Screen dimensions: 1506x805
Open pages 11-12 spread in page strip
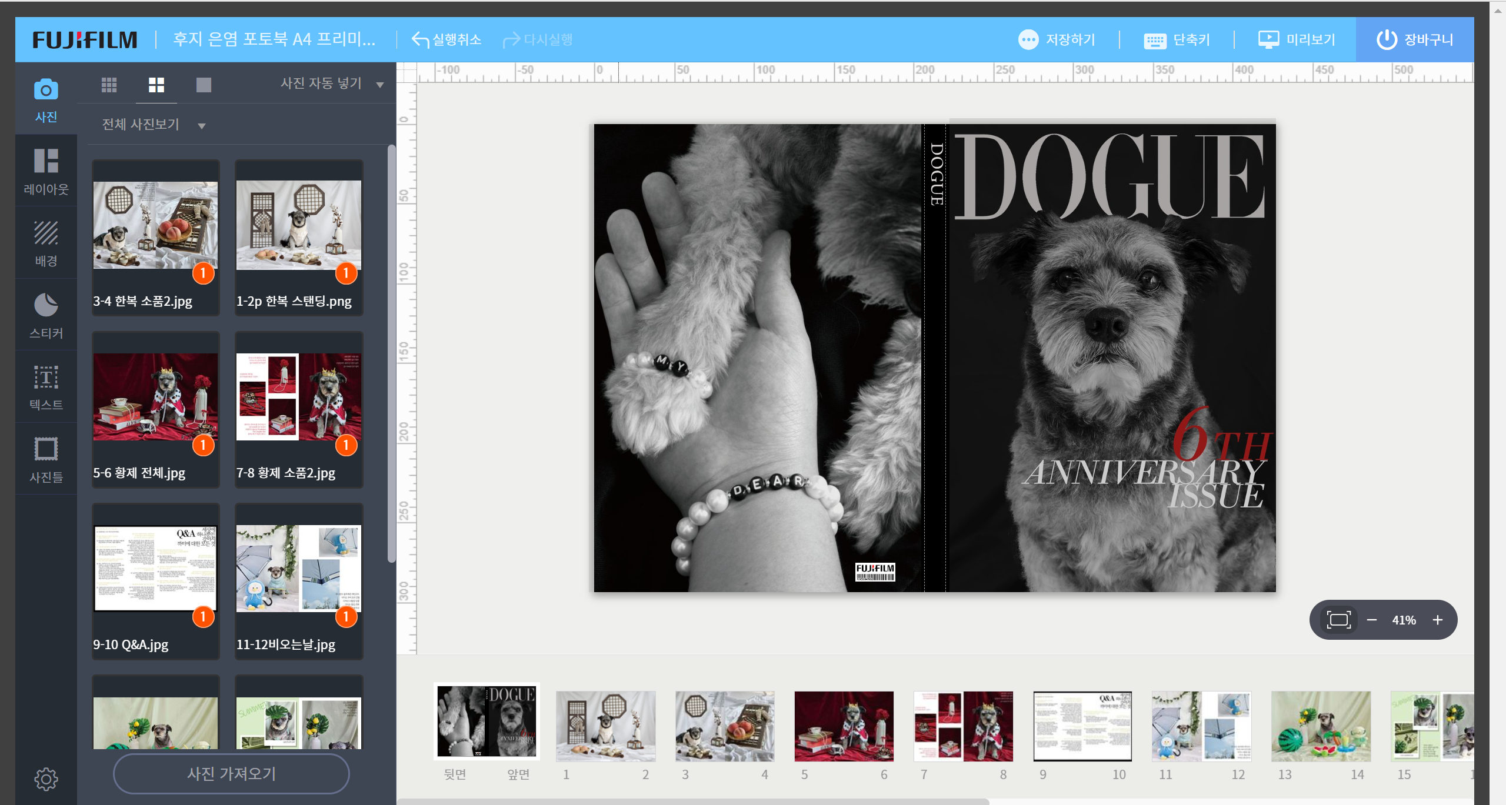point(1202,726)
